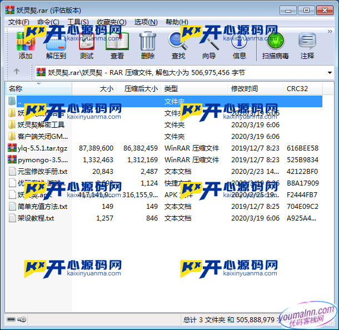Click the View (查看) toolbar icon
Viewport: 339px width, 330px height.
[117, 44]
